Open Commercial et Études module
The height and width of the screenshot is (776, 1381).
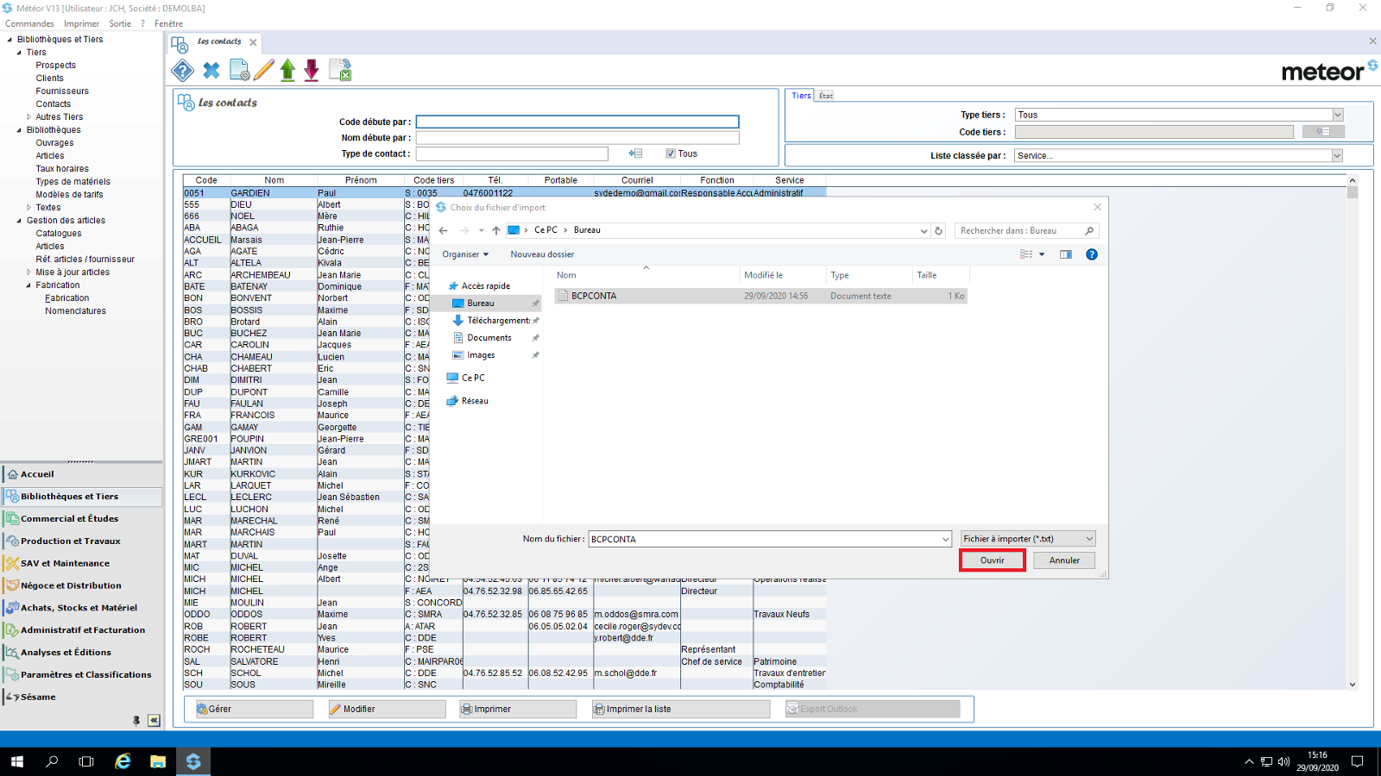tap(70, 519)
